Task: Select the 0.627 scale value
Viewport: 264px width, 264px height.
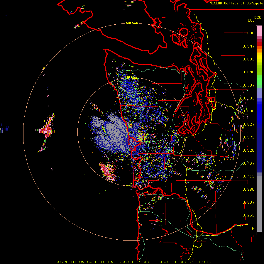Action: [248, 124]
